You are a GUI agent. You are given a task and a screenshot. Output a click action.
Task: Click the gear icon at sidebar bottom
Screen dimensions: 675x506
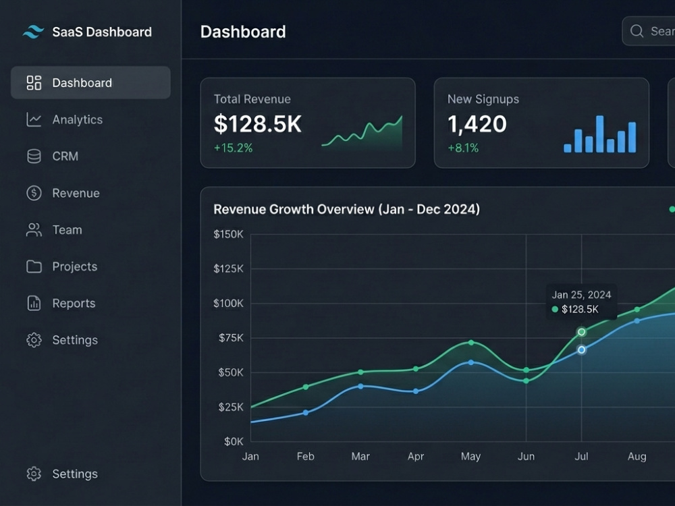coord(34,474)
